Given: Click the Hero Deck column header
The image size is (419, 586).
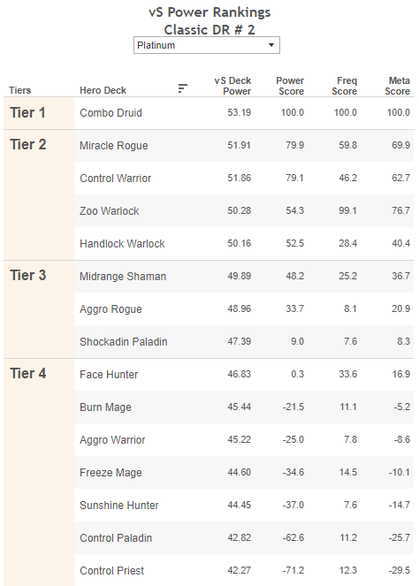Looking at the screenshot, I should tap(103, 90).
